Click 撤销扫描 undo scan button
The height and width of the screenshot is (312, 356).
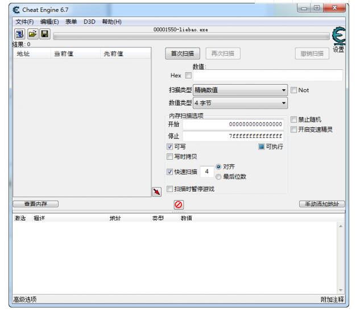[312, 53]
